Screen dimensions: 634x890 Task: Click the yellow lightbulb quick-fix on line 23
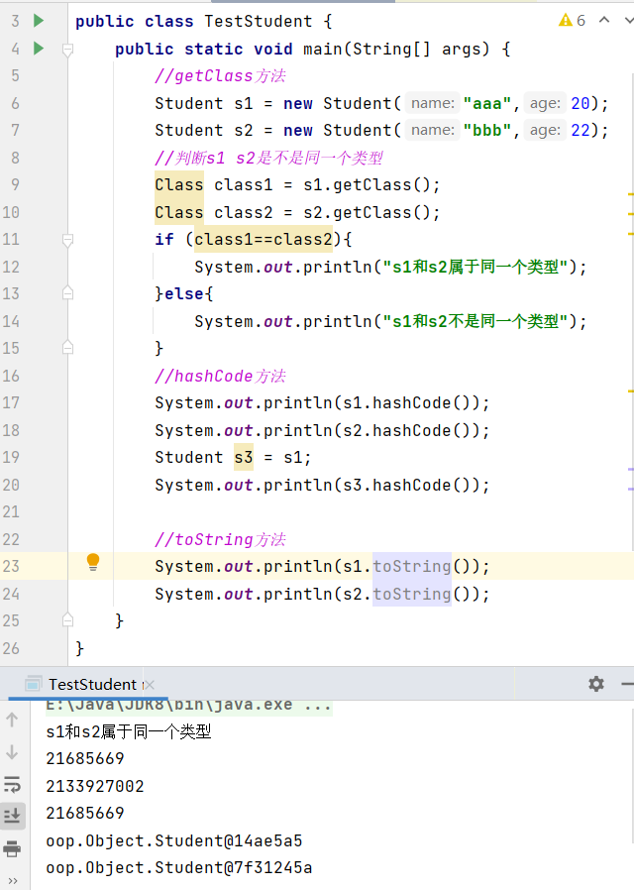93,562
